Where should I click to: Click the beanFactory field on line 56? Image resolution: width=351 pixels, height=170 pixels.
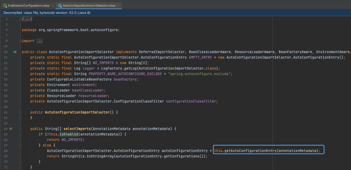(x=125, y=80)
